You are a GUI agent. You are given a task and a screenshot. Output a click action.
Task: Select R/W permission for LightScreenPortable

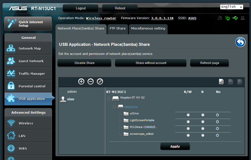(188, 122)
